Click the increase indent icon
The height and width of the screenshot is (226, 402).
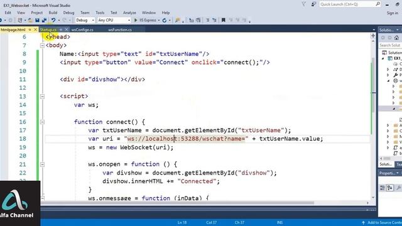pos(214,20)
